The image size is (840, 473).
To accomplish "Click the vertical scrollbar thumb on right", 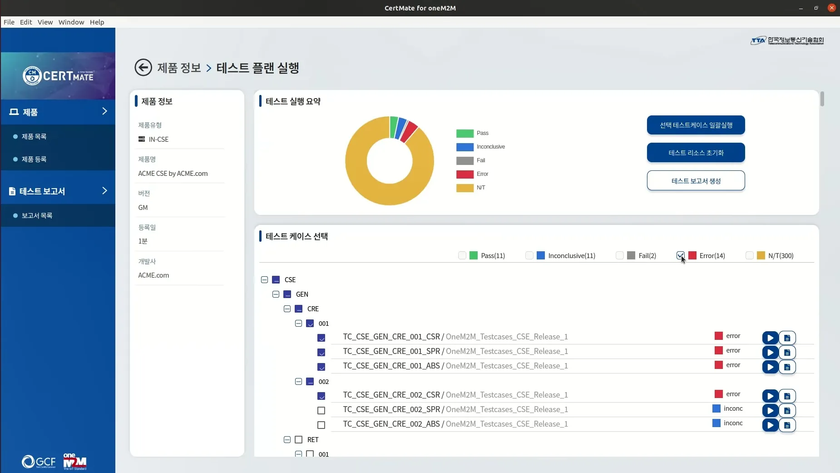I will click(x=822, y=99).
